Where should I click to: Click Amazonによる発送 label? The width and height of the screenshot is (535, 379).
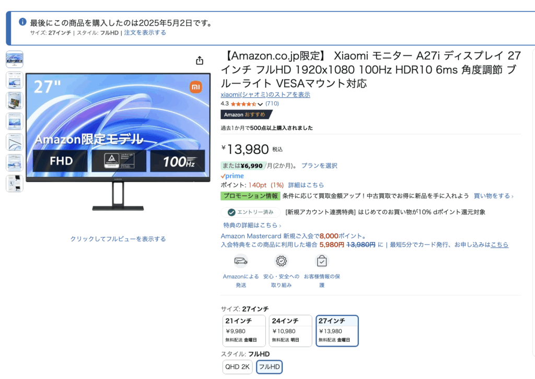[x=241, y=280]
